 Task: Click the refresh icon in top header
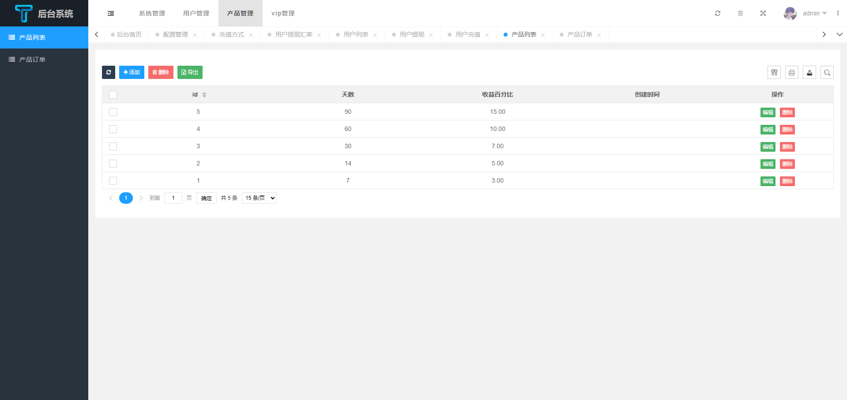tap(718, 13)
